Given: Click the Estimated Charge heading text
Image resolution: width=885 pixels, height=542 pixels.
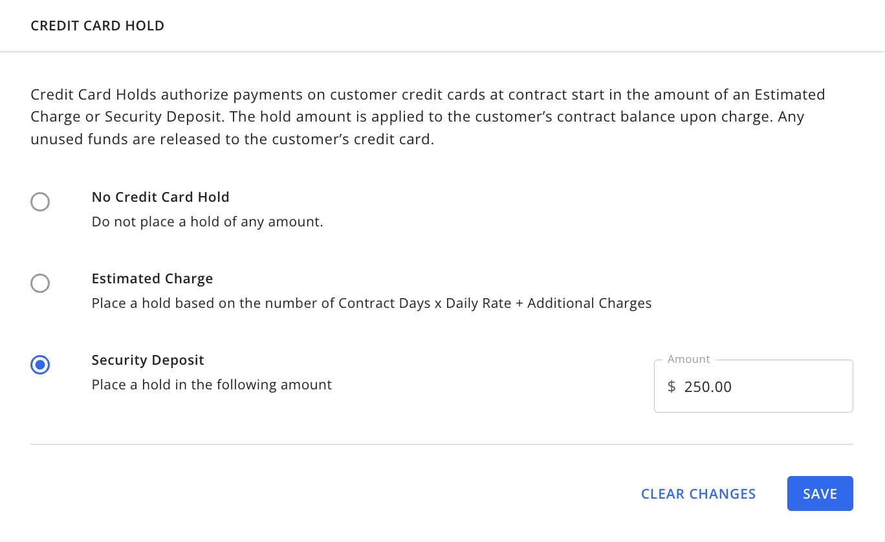Looking at the screenshot, I should 152,278.
